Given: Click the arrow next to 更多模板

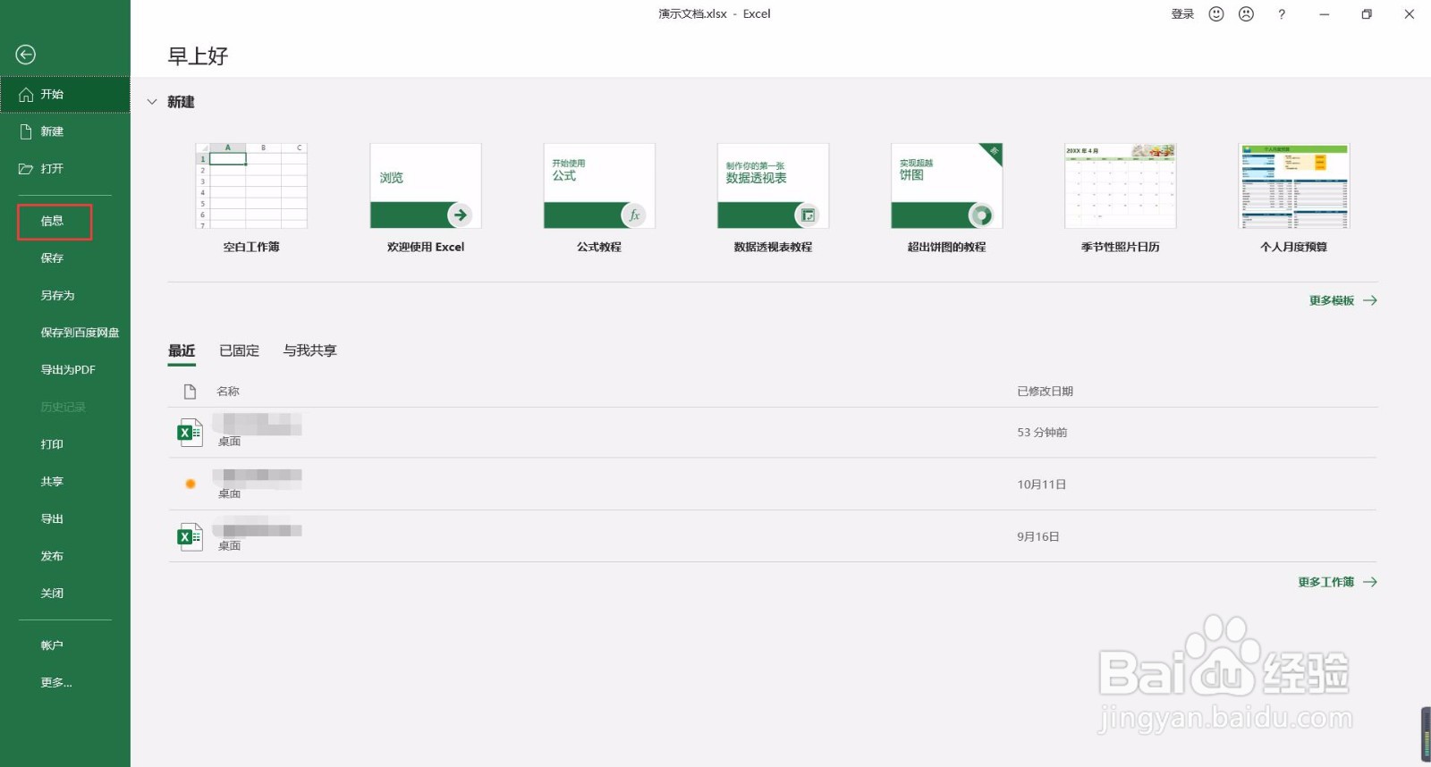Looking at the screenshot, I should 1369,301.
